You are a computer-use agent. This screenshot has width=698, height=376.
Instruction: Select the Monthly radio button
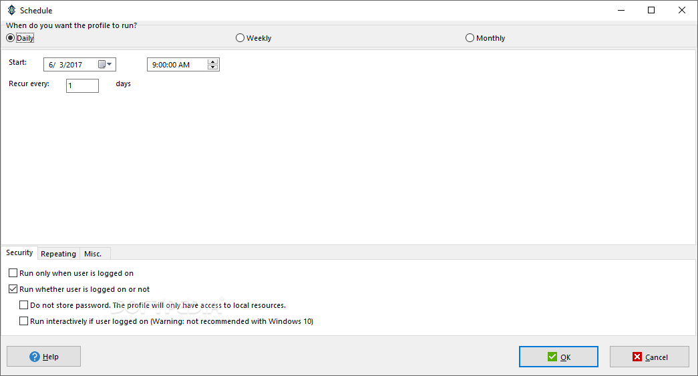tap(470, 38)
